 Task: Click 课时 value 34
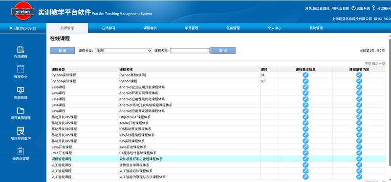pyautogui.click(x=262, y=75)
